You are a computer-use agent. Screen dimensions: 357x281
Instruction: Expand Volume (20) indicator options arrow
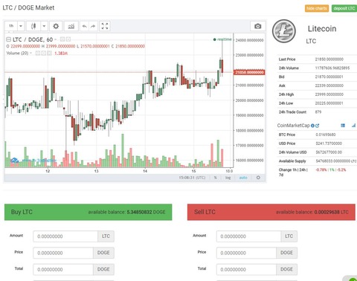click(x=30, y=53)
